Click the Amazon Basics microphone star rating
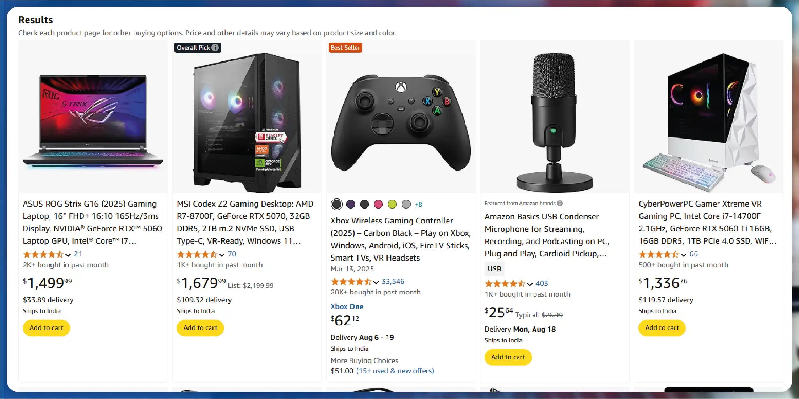The width and height of the screenshot is (799, 399). click(x=505, y=284)
